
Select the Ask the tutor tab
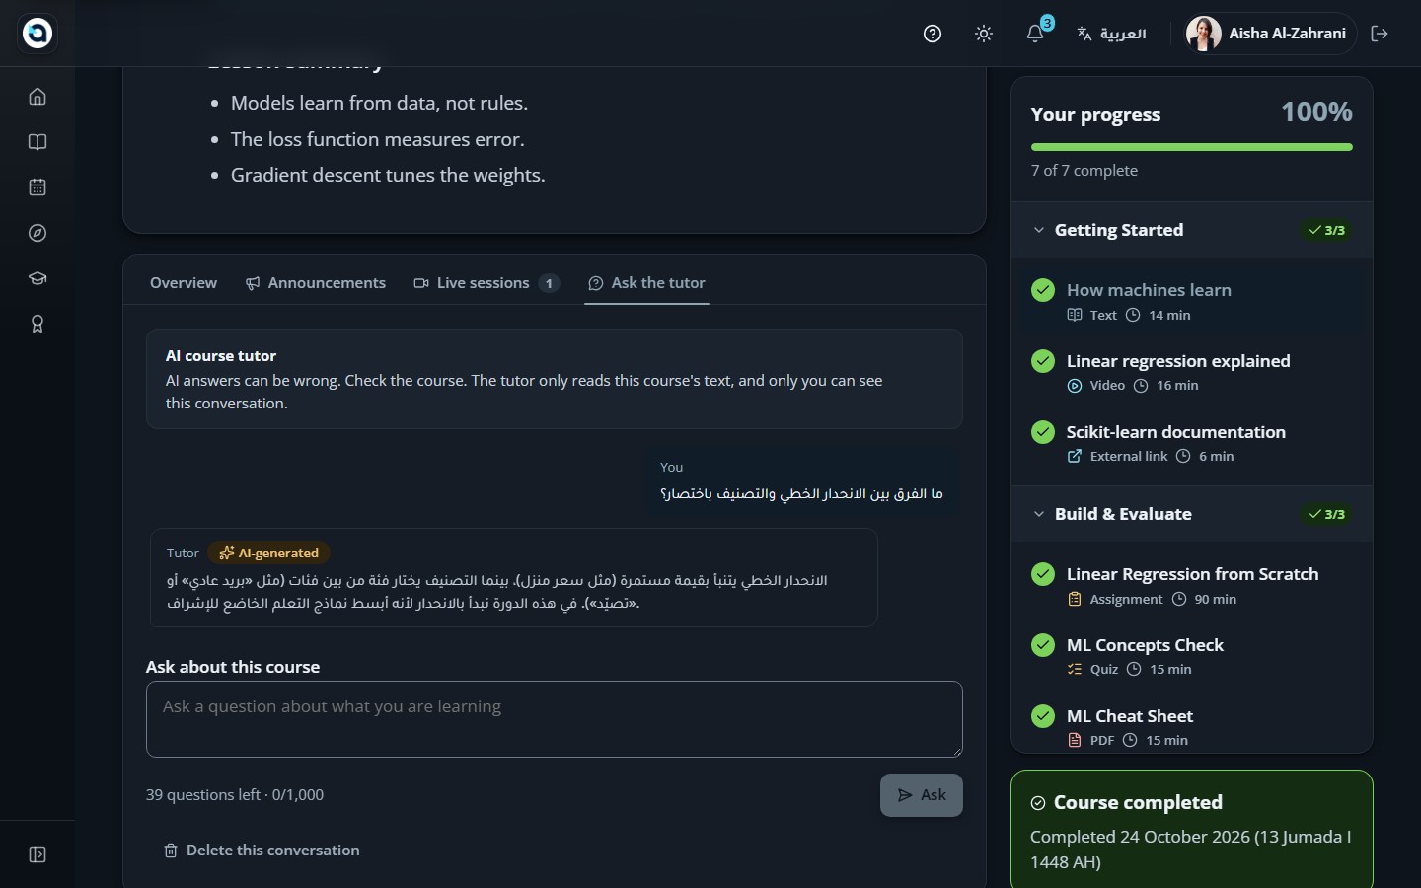click(x=647, y=283)
